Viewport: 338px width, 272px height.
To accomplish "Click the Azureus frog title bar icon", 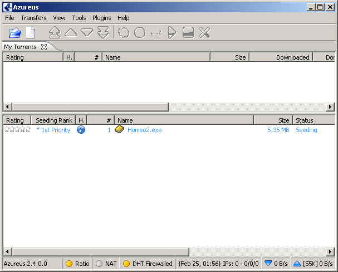I will (8, 7).
